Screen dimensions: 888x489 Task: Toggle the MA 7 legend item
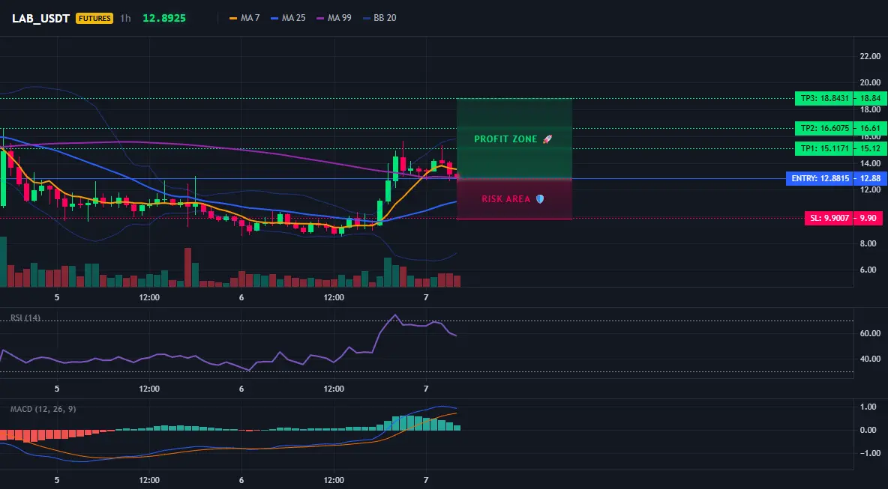244,18
